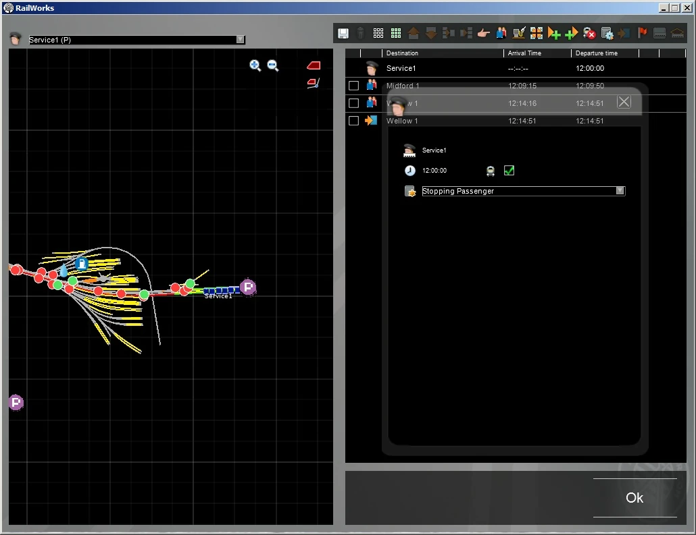
Task: Untick the green checkbox next to 12:00:00
Action: coord(509,171)
